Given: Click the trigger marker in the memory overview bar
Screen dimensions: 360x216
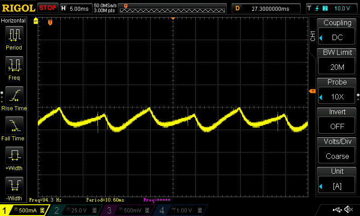Looking at the screenshot, I should coord(126,6).
